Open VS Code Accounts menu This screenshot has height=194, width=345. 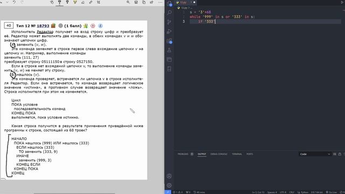pyautogui.click(x=169, y=176)
